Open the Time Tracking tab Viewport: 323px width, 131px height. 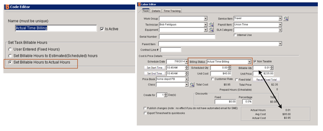(x=172, y=11)
